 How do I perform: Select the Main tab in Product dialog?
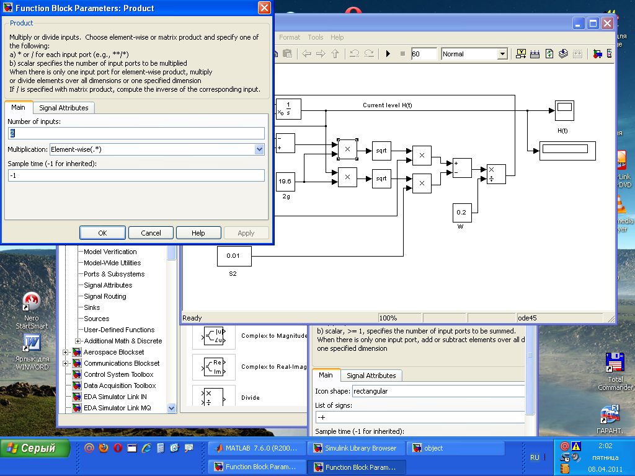[x=18, y=107]
